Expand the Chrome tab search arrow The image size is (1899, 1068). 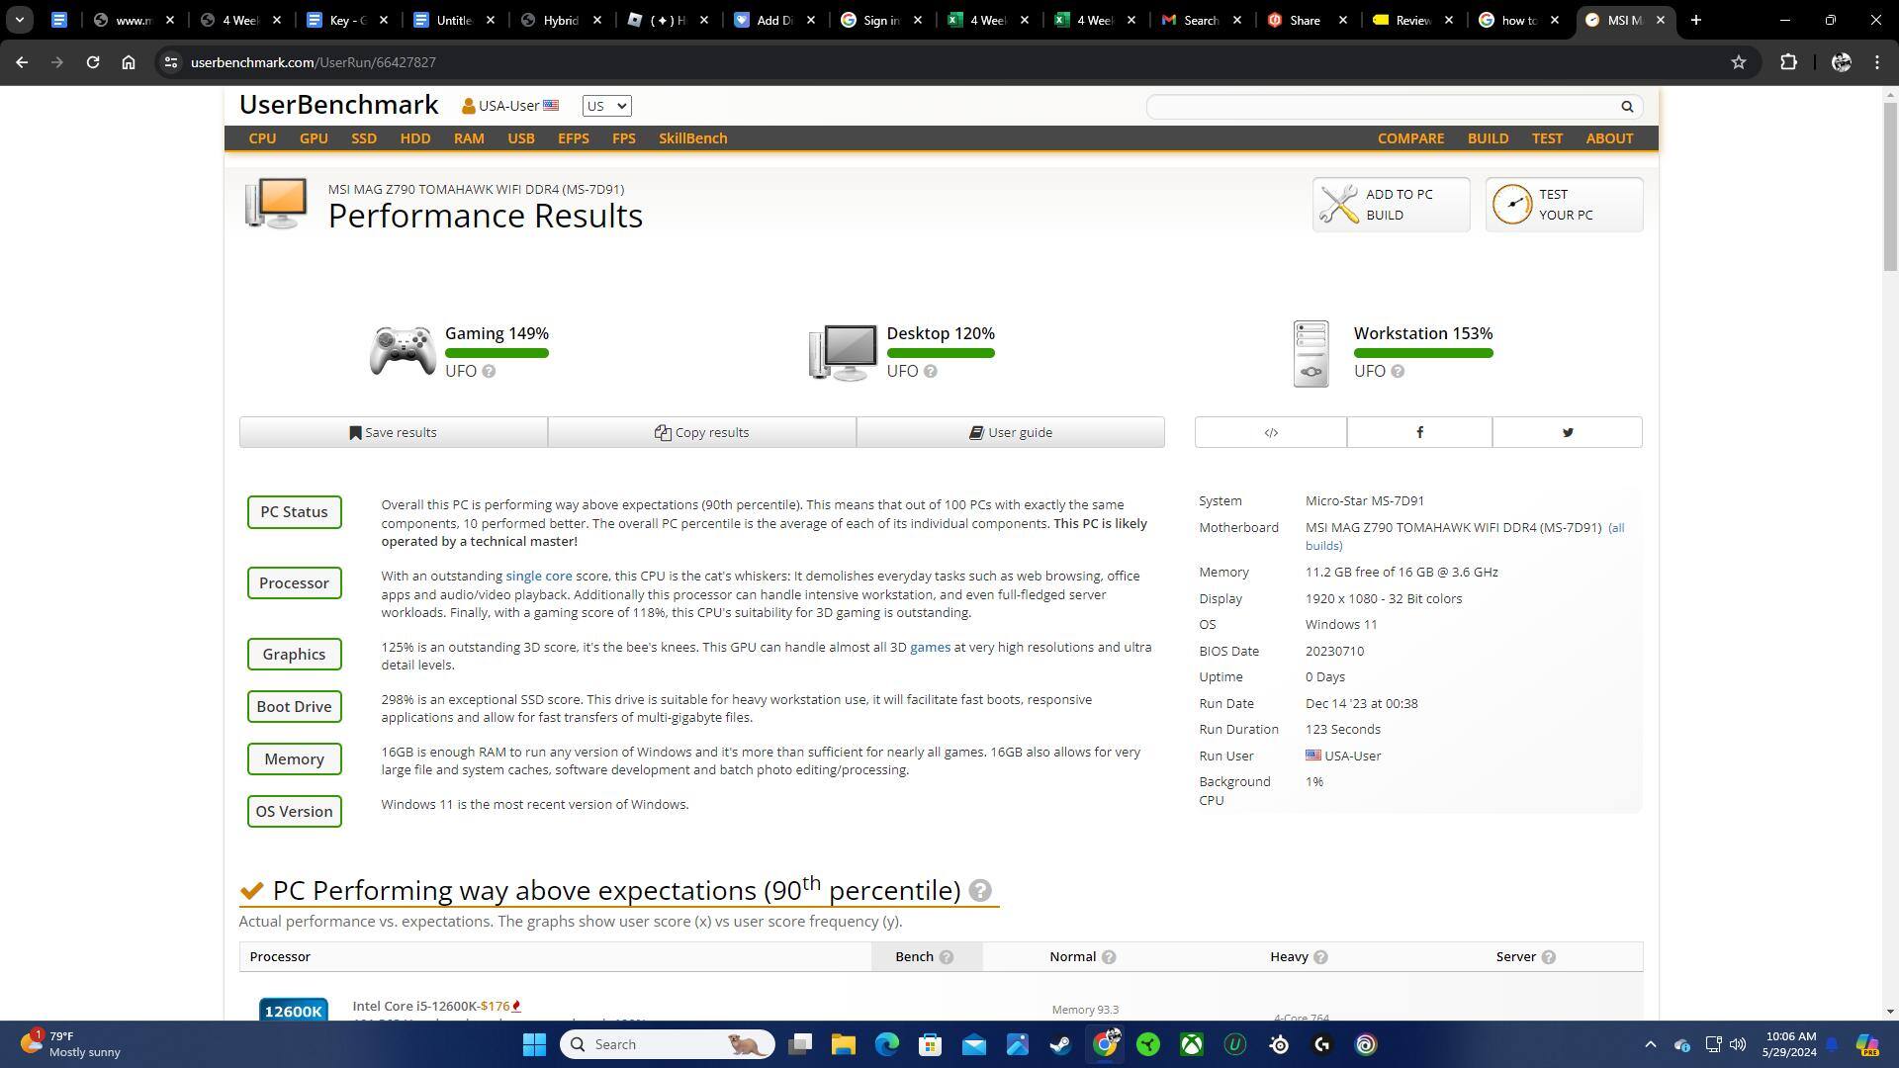pos(19,20)
